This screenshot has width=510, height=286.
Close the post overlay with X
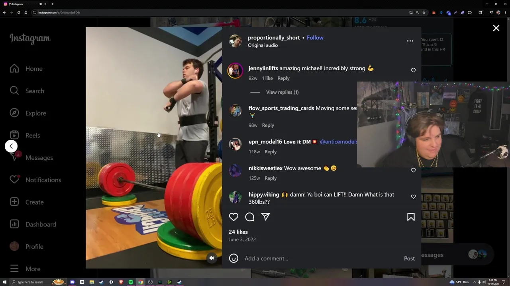[x=496, y=28]
